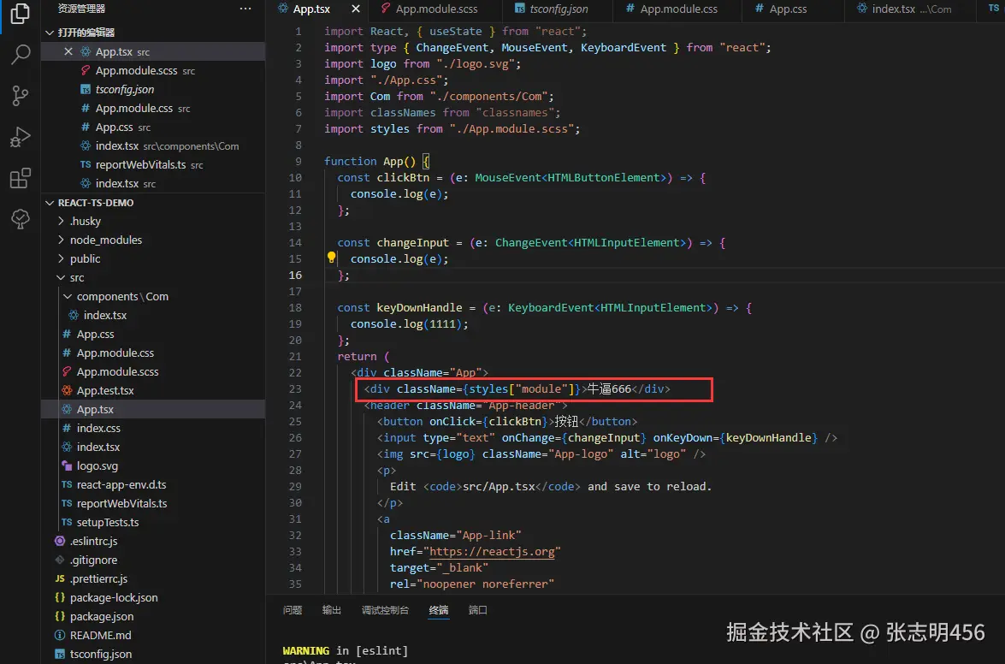Open the Debug Console (调试控制台) tab
Viewport: 1005px width, 664px height.
click(x=385, y=610)
